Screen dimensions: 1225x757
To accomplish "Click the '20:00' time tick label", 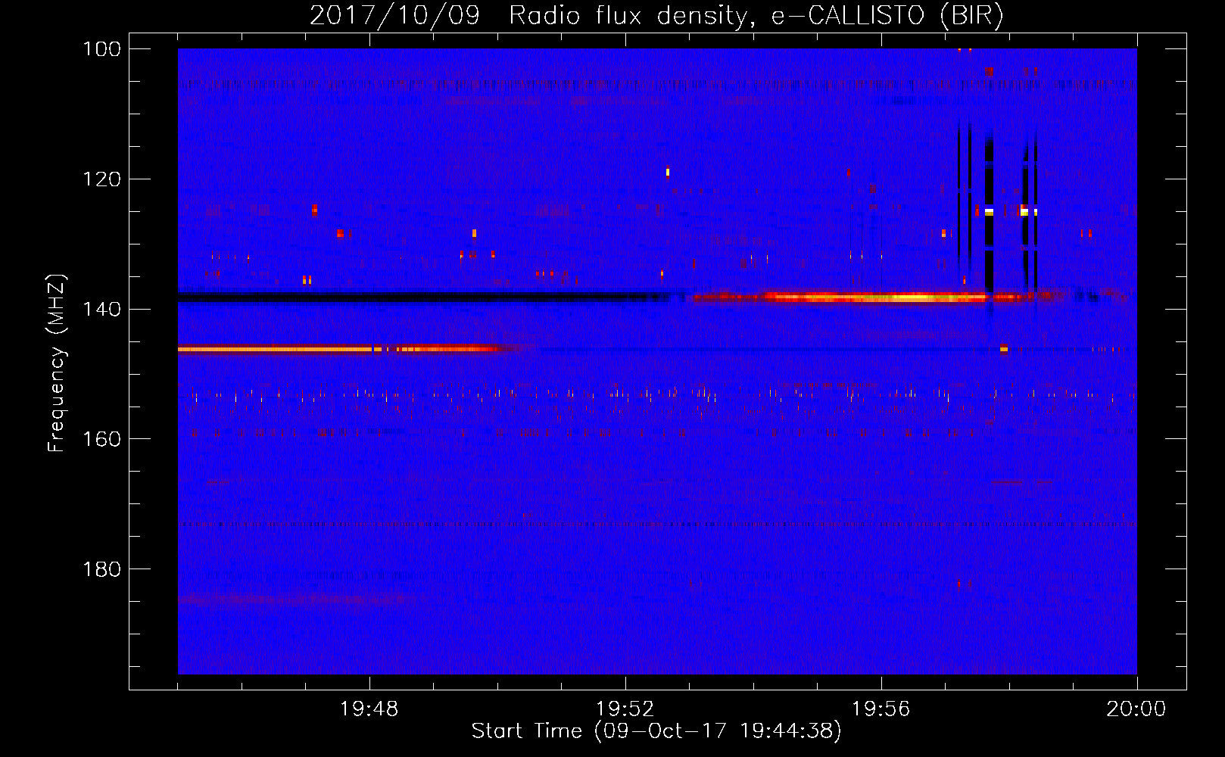I will 1136,709.
